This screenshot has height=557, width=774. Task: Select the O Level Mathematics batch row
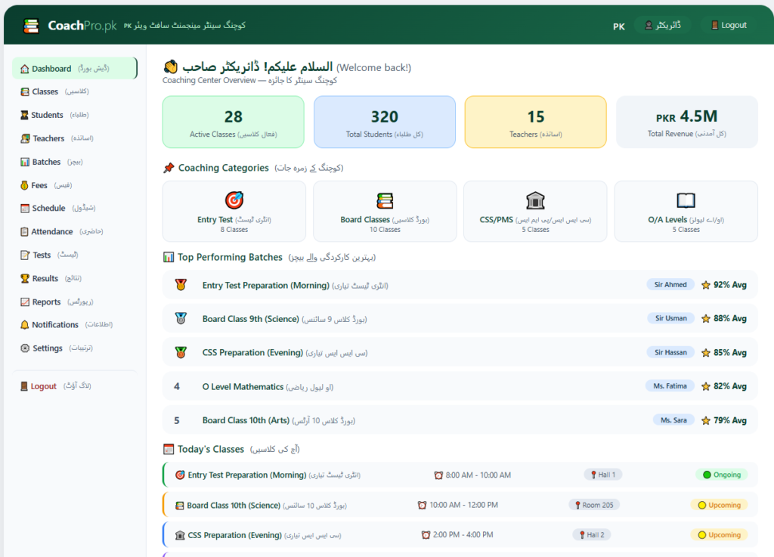[x=460, y=386]
